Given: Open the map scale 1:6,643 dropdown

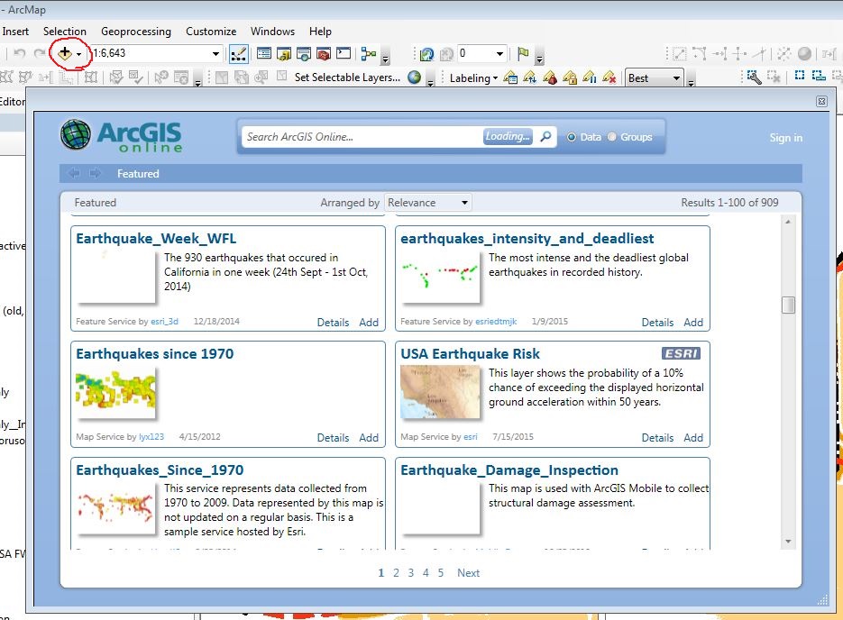Looking at the screenshot, I should click(x=215, y=53).
